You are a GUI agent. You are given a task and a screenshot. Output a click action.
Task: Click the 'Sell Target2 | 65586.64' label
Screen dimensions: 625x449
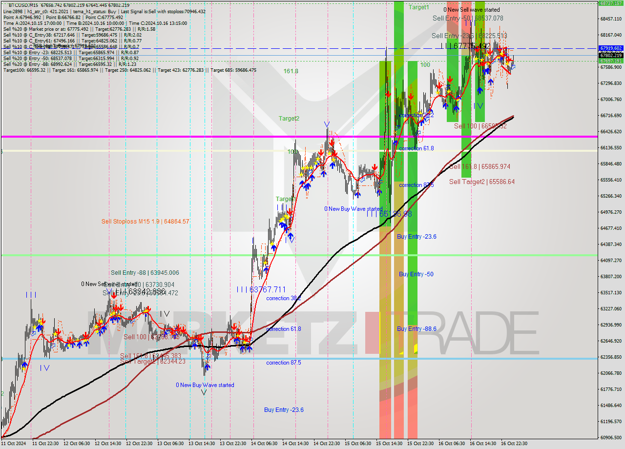[x=482, y=182]
